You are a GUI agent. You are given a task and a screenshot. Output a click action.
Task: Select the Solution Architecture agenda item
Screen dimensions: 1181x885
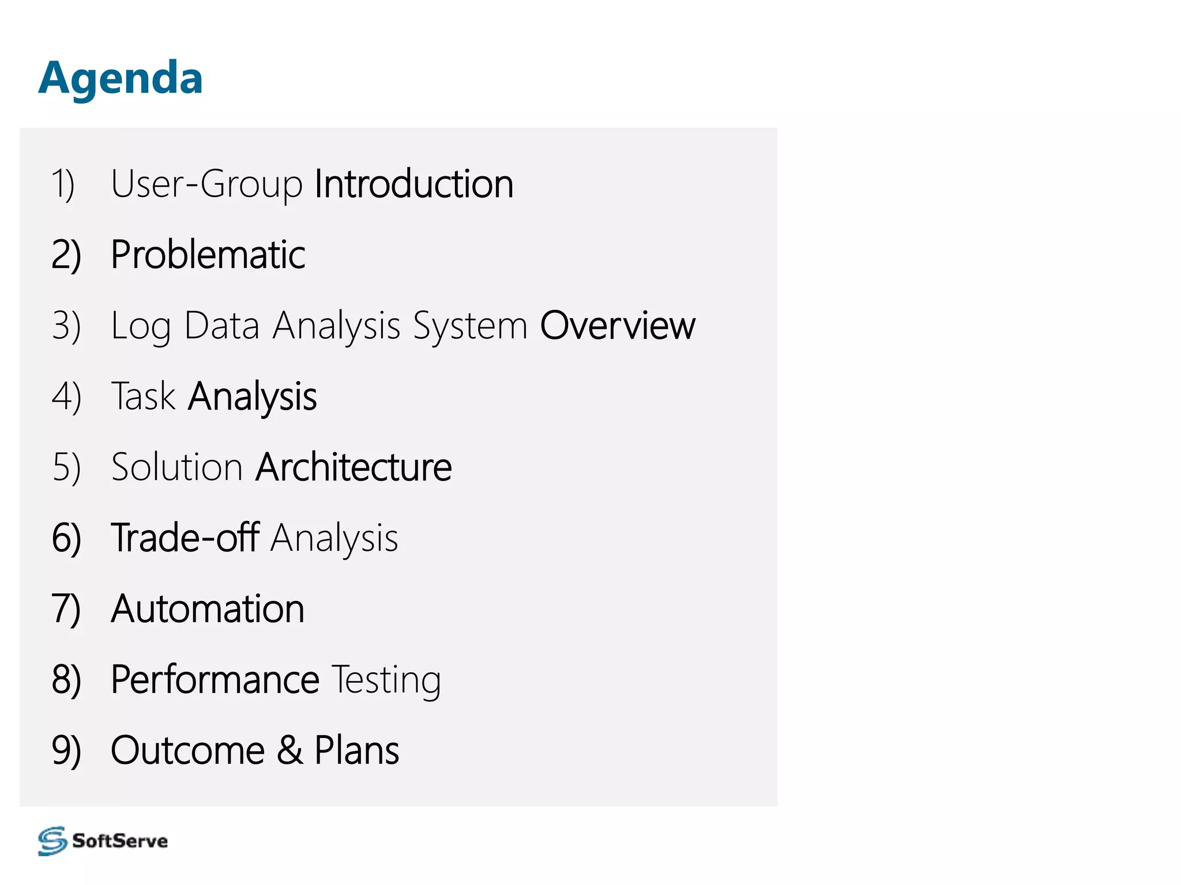[281, 467]
